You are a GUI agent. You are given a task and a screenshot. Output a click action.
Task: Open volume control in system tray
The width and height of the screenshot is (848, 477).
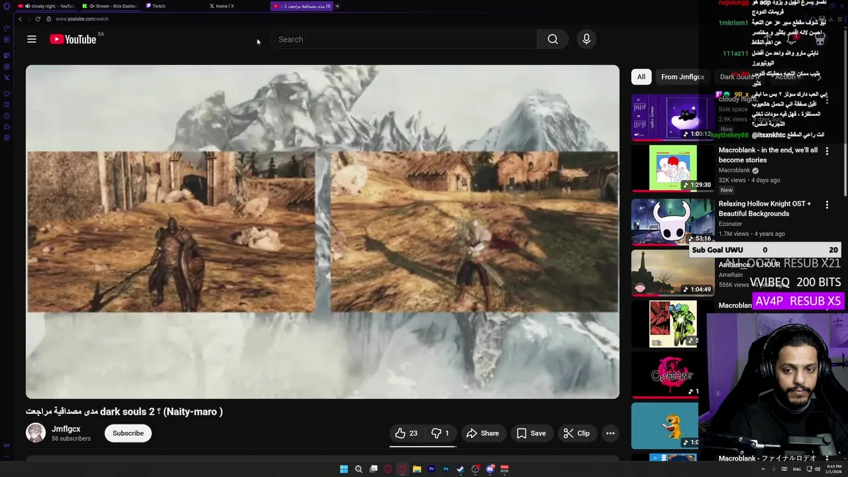[x=818, y=469]
